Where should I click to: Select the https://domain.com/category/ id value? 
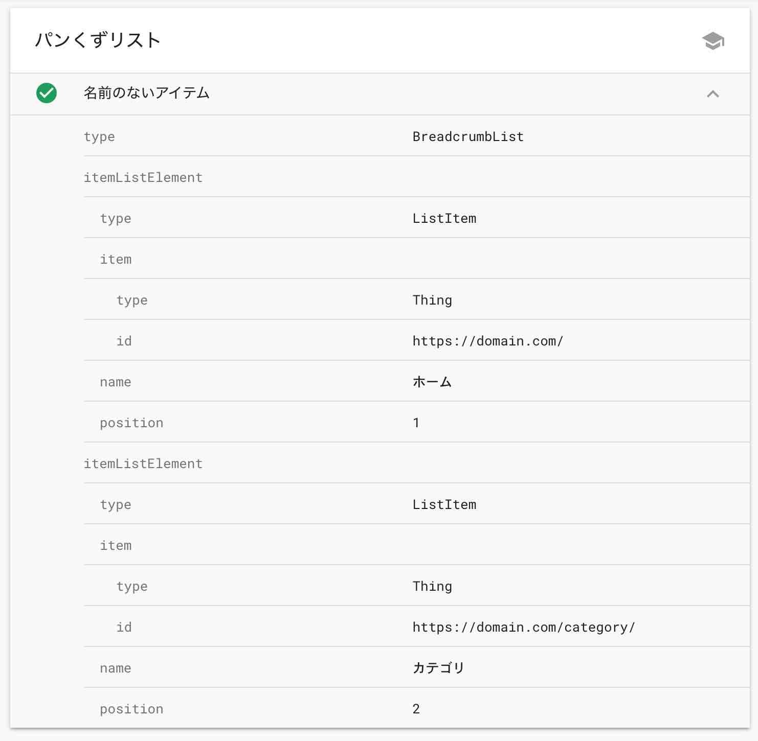click(x=524, y=627)
